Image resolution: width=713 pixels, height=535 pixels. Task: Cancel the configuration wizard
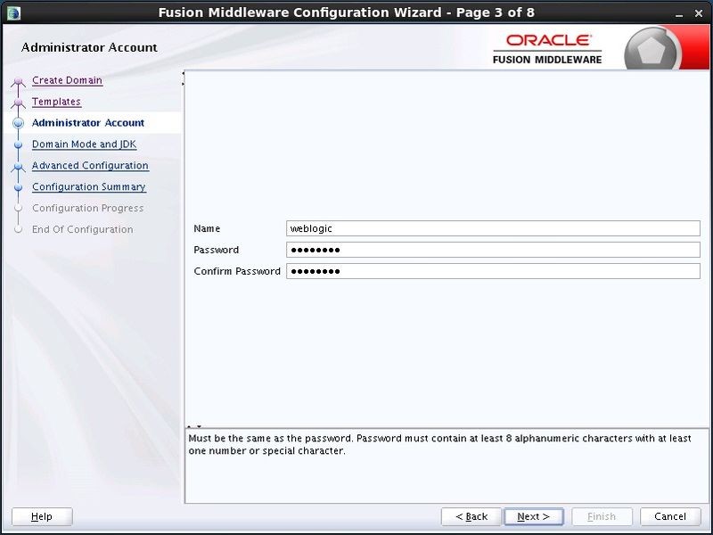670,516
